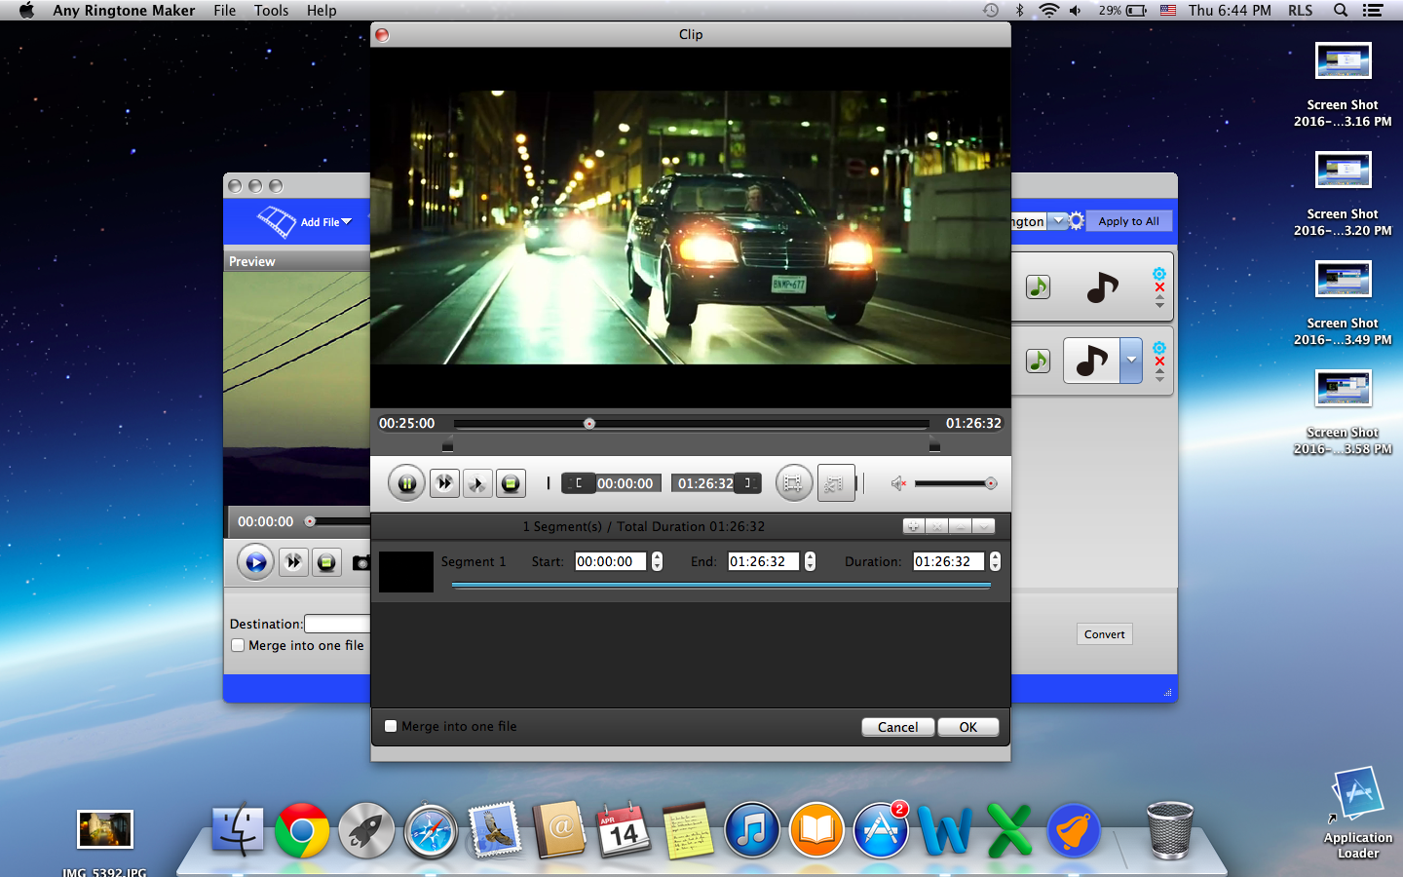Click the play-segment button beside fast forward
This screenshot has width=1403, height=877.
tap(477, 483)
